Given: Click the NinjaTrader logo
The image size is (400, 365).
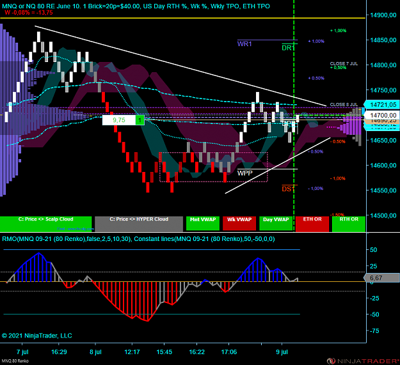Looking at the screenshot, I should 363,361.
